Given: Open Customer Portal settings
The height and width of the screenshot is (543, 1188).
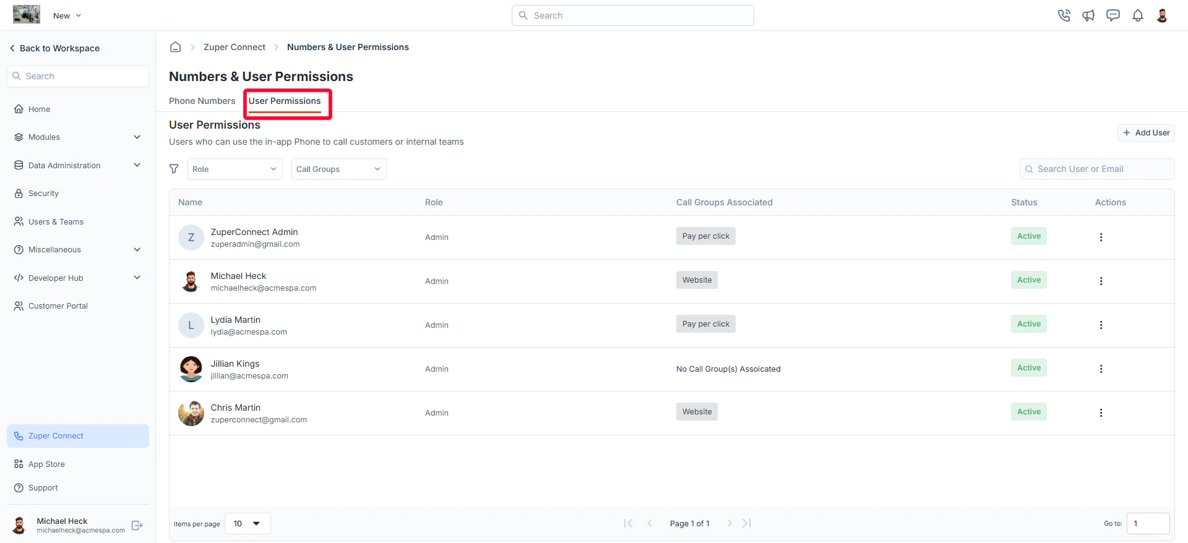Looking at the screenshot, I should (x=78, y=306).
